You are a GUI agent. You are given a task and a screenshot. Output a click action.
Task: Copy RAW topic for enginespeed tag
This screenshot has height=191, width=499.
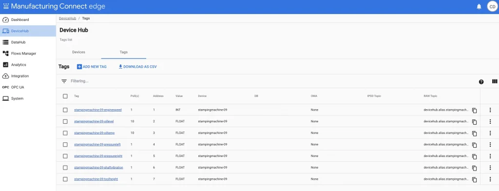coord(474,110)
